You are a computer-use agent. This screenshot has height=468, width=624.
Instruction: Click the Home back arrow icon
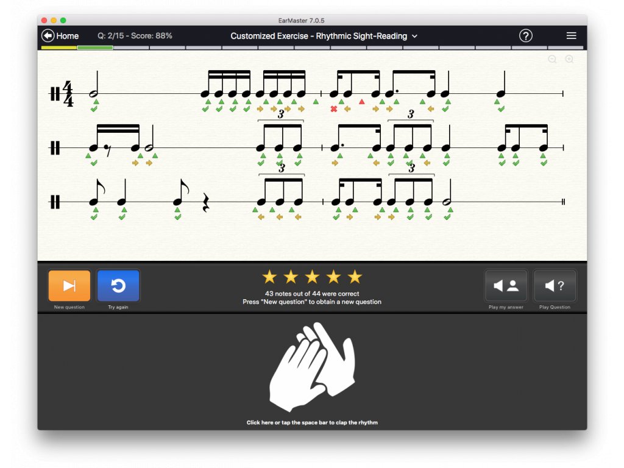48,36
